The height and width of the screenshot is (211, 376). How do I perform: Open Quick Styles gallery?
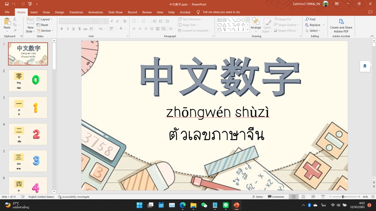coord(267,25)
